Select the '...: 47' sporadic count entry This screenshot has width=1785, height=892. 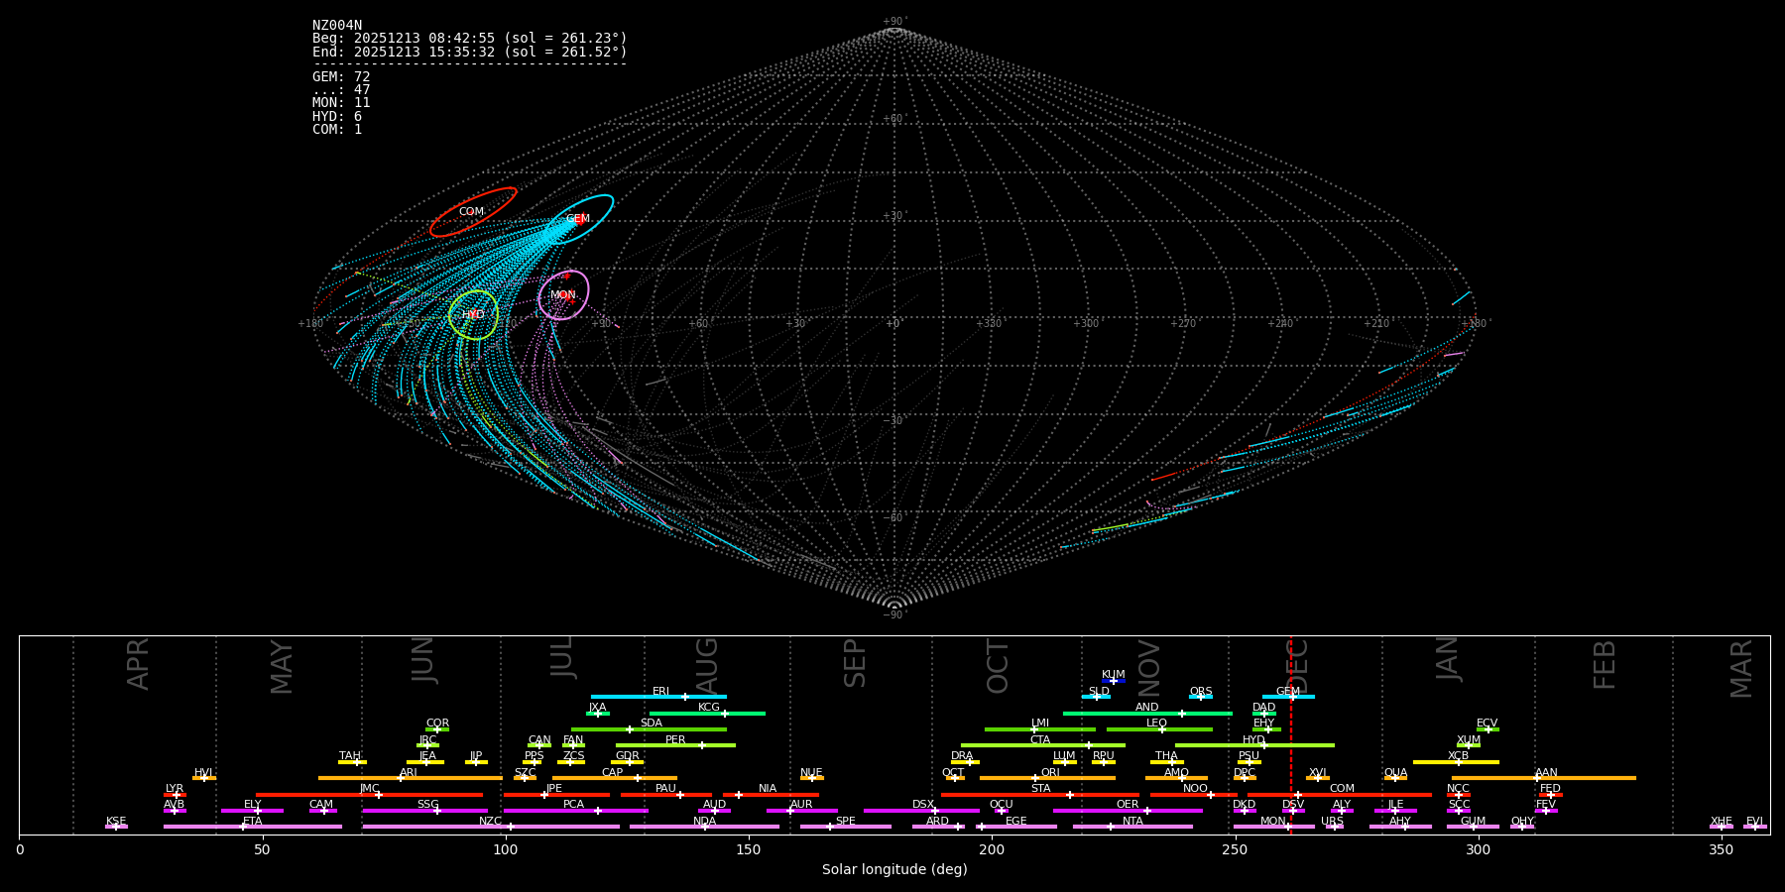click(341, 90)
